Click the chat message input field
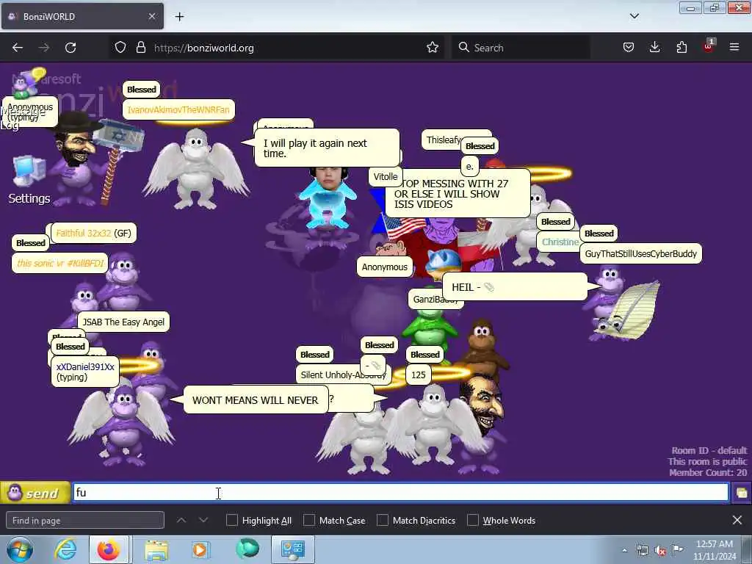The width and height of the screenshot is (752, 564). (401, 493)
